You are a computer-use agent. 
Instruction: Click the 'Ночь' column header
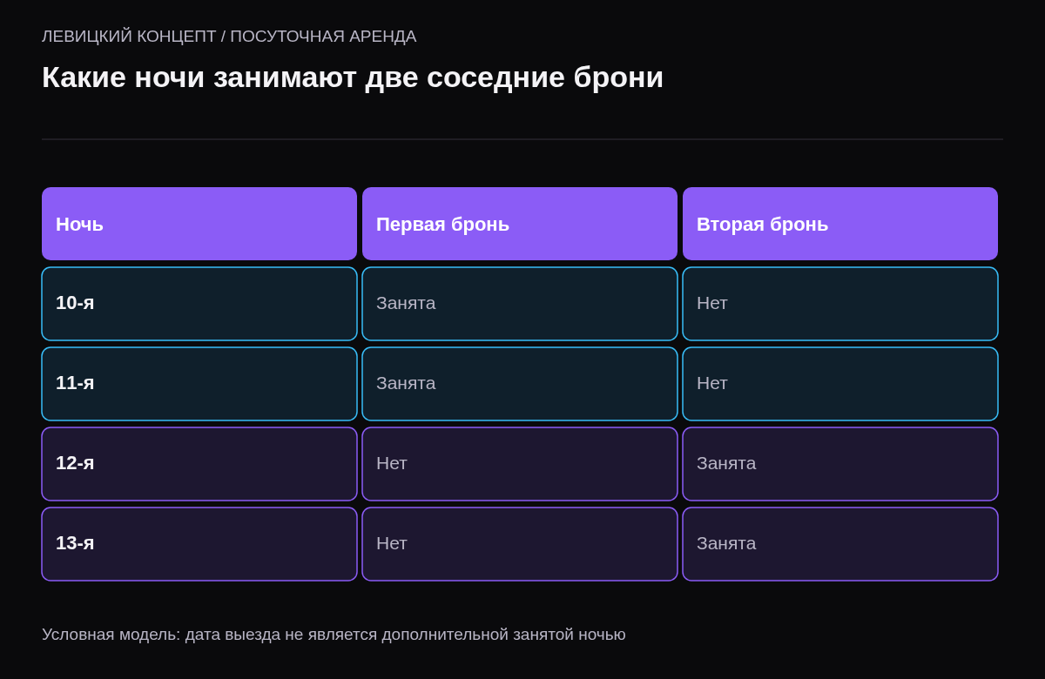(x=199, y=224)
